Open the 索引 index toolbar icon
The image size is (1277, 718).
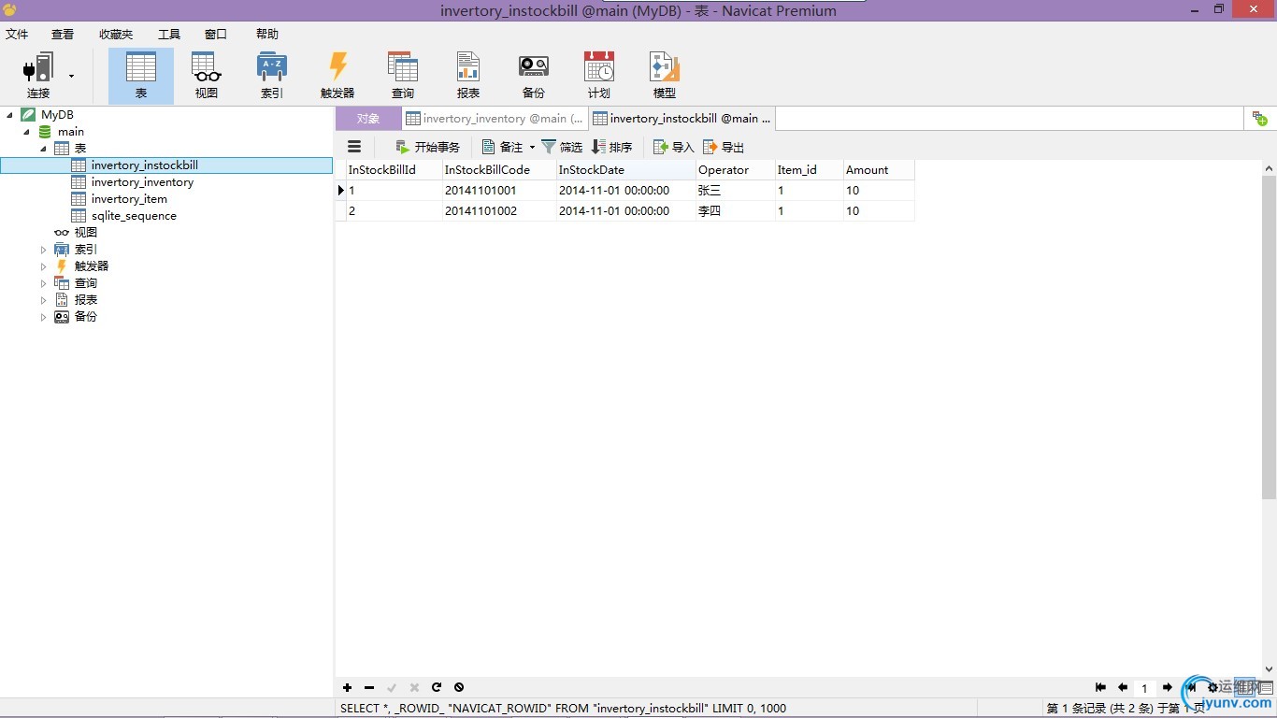(x=272, y=76)
